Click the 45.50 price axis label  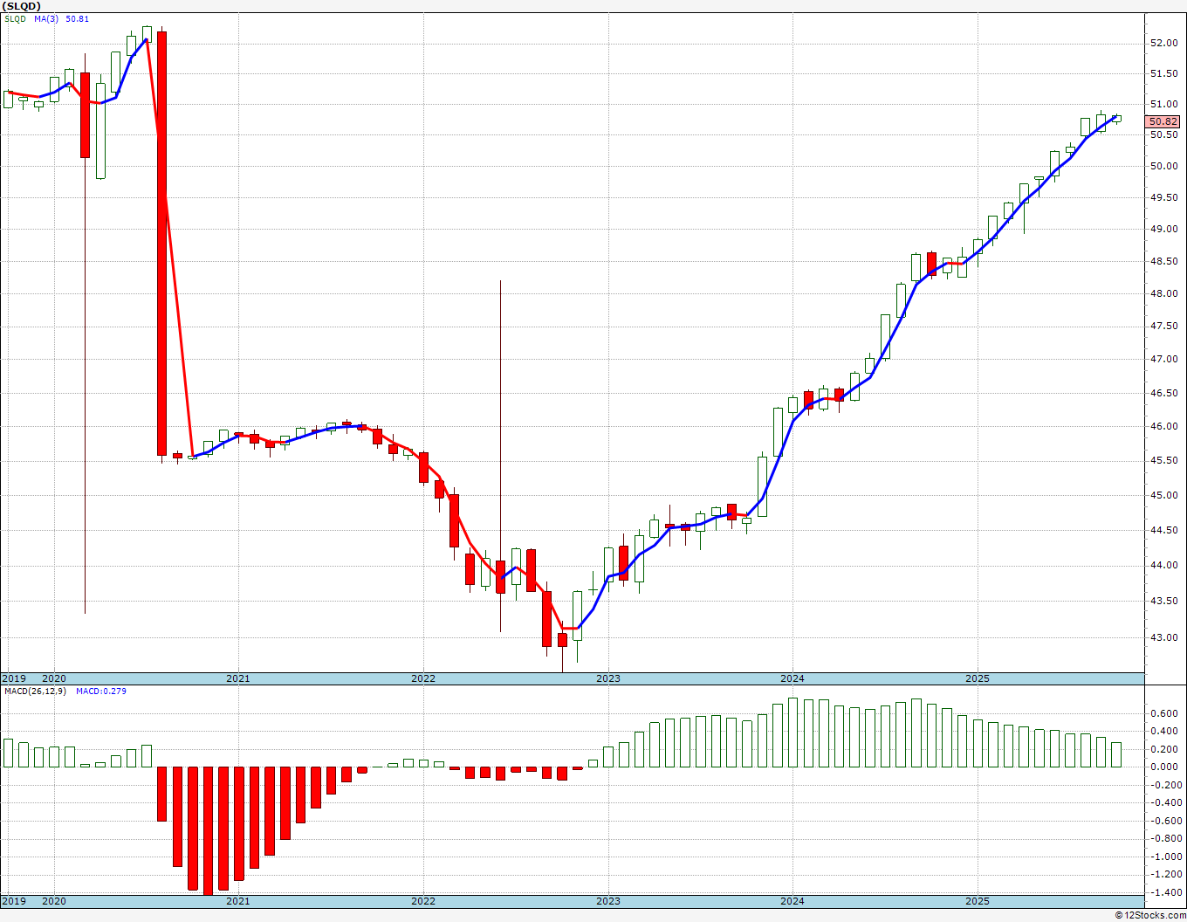[1163, 460]
